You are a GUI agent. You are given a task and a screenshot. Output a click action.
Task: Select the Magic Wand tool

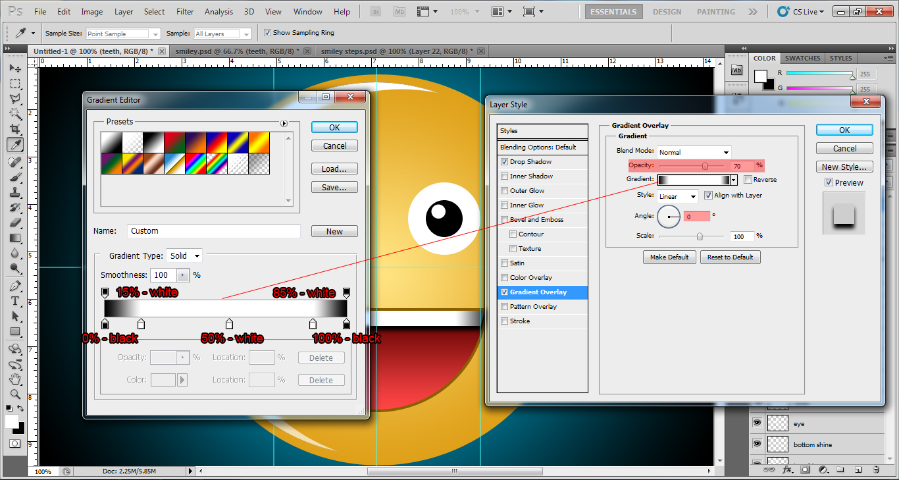click(x=15, y=114)
